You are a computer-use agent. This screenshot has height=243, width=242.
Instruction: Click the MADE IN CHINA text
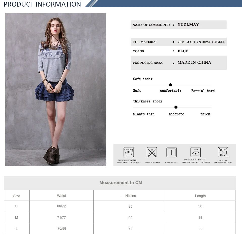[x=194, y=62]
